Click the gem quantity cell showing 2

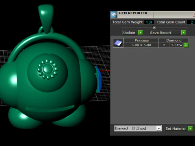pos(164,45)
